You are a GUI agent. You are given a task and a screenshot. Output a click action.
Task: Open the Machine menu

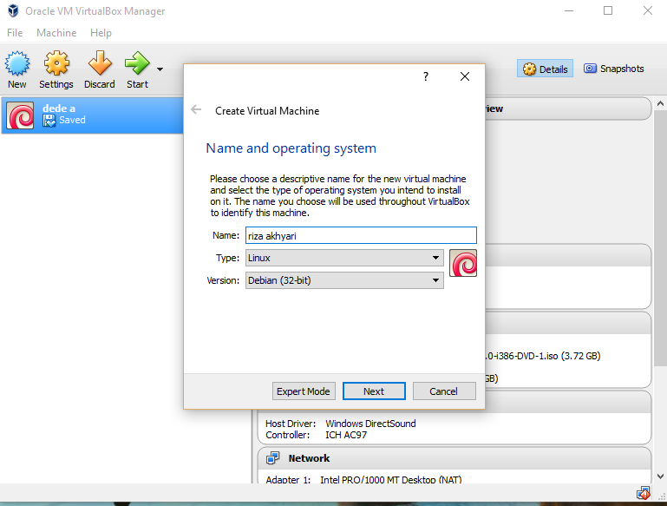pyautogui.click(x=56, y=33)
